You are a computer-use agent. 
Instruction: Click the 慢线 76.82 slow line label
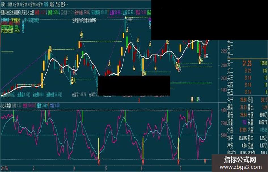(42, 106)
